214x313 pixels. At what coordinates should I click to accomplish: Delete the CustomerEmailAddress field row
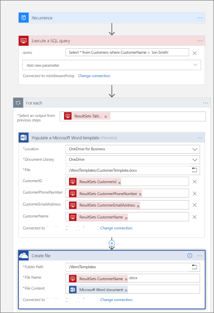point(195,205)
